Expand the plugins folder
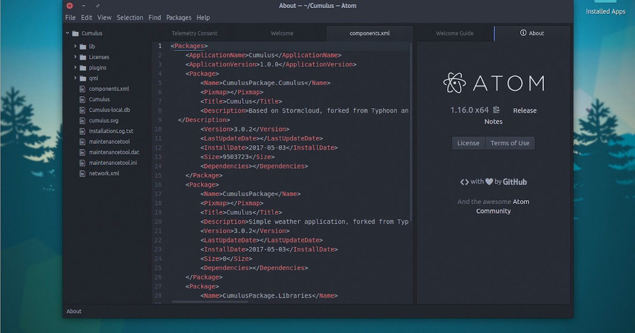This screenshot has width=635, height=333. click(x=76, y=68)
